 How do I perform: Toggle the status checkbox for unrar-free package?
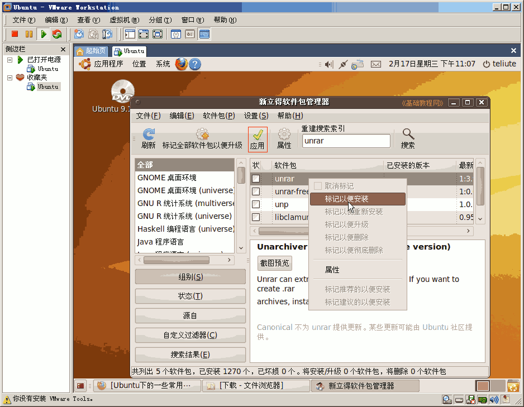pyautogui.click(x=256, y=191)
